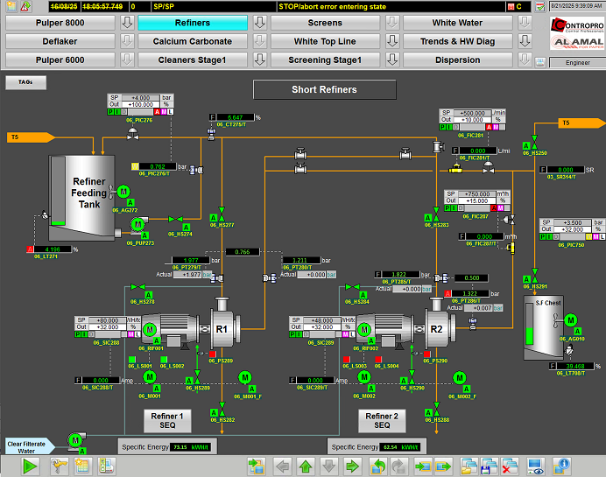The image size is (606, 477).
Task: Expand the dropdown arrow beside Pulper 8000
Action: [x=127, y=22]
